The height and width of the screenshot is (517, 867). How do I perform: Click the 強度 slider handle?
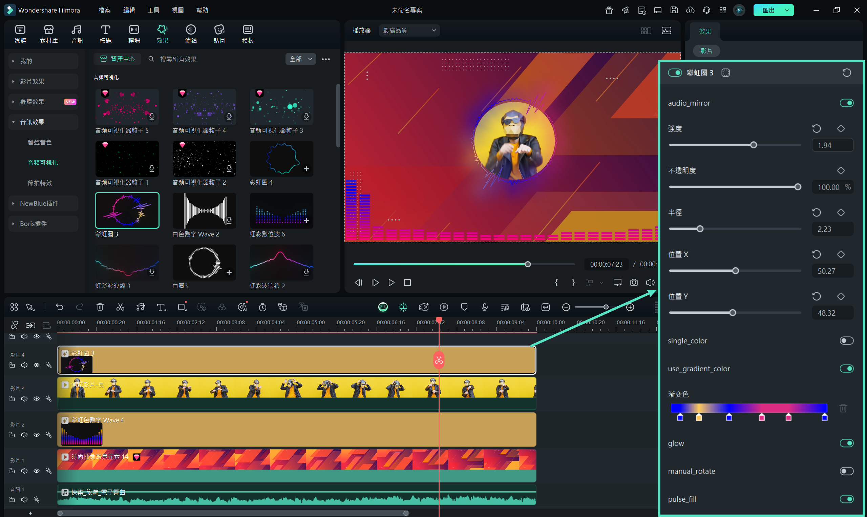[x=753, y=145]
